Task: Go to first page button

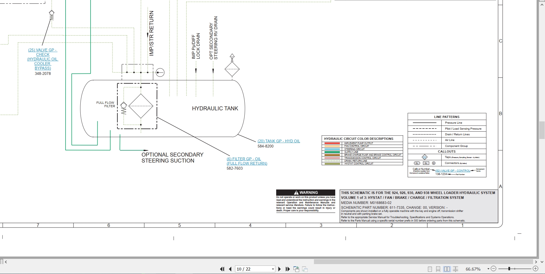Action: pyautogui.click(x=222, y=269)
